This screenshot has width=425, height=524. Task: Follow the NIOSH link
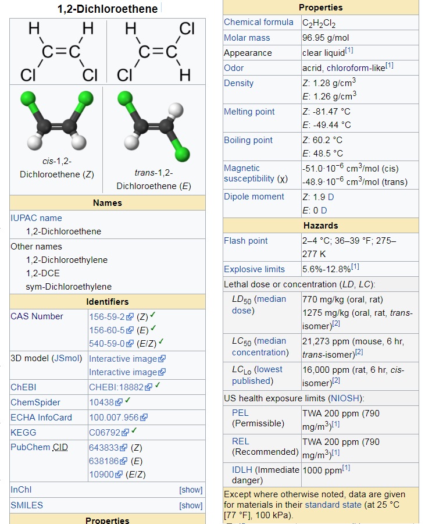(x=345, y=398)
